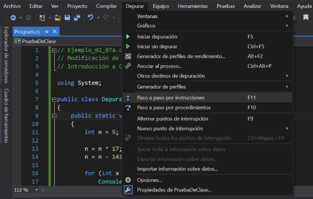Open the Herramientas menu
The image size is (313, 199).
pos(193,6)
